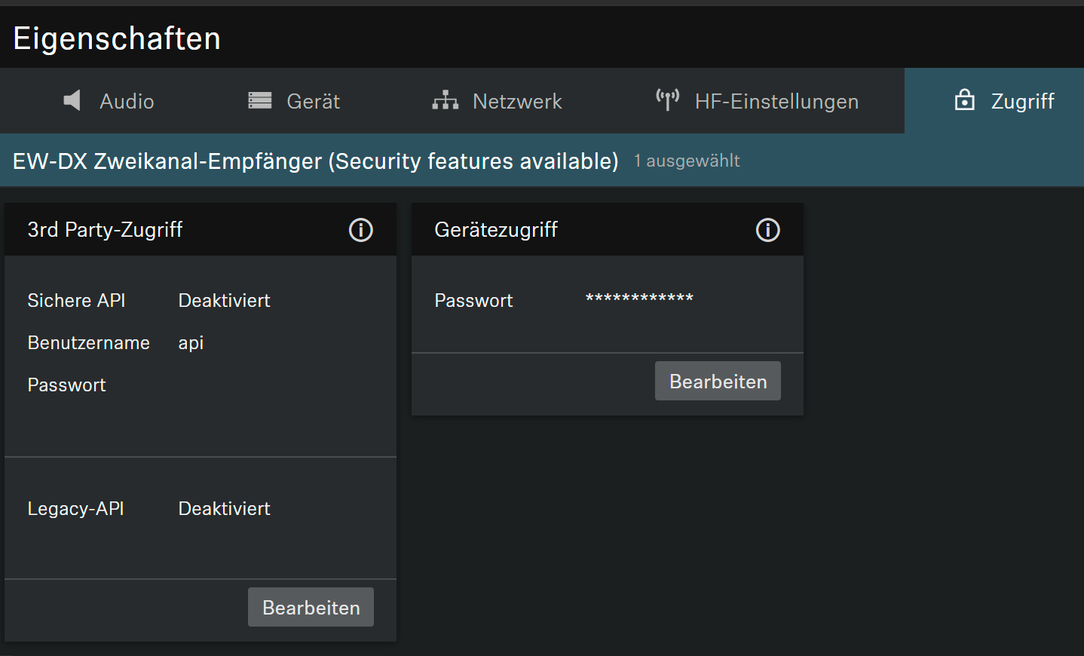Click the masked Gerätezugriff password asterisks
1084x656 pixels.
pyautogui.click(x=639, y=299)
